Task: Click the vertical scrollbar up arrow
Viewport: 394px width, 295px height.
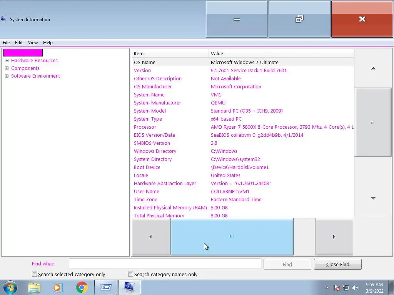Action: (x=373, y=68)
